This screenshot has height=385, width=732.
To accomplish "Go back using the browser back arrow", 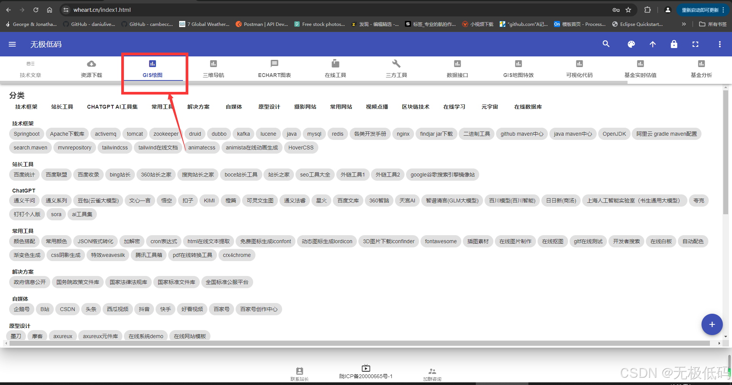I will pos(8,10).
